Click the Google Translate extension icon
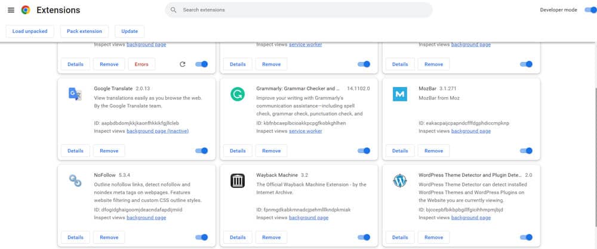 (x=75, y=94)
